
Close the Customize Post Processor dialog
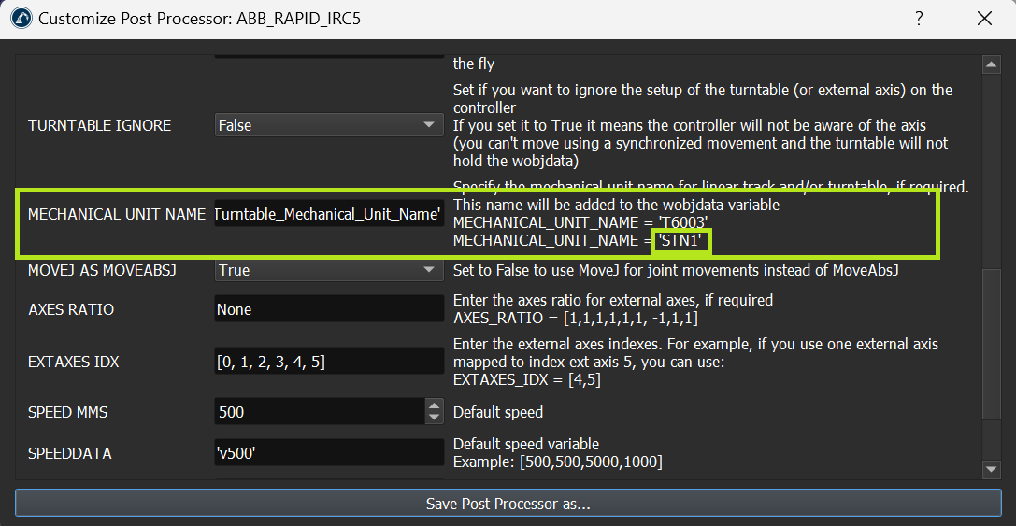984,19
